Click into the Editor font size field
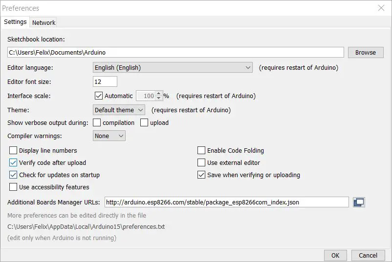This screenshot has width=392, height=262. click(x=105, y=81)
